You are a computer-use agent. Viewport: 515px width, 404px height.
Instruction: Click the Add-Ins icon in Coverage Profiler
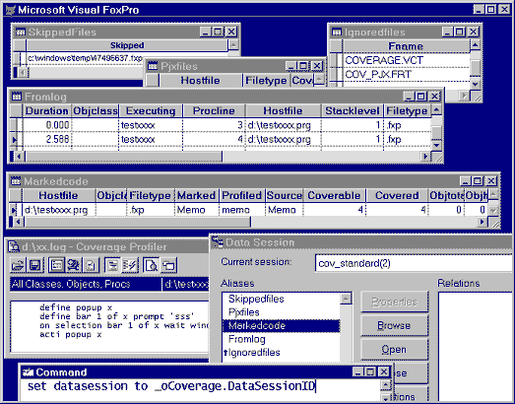[74, 265]
